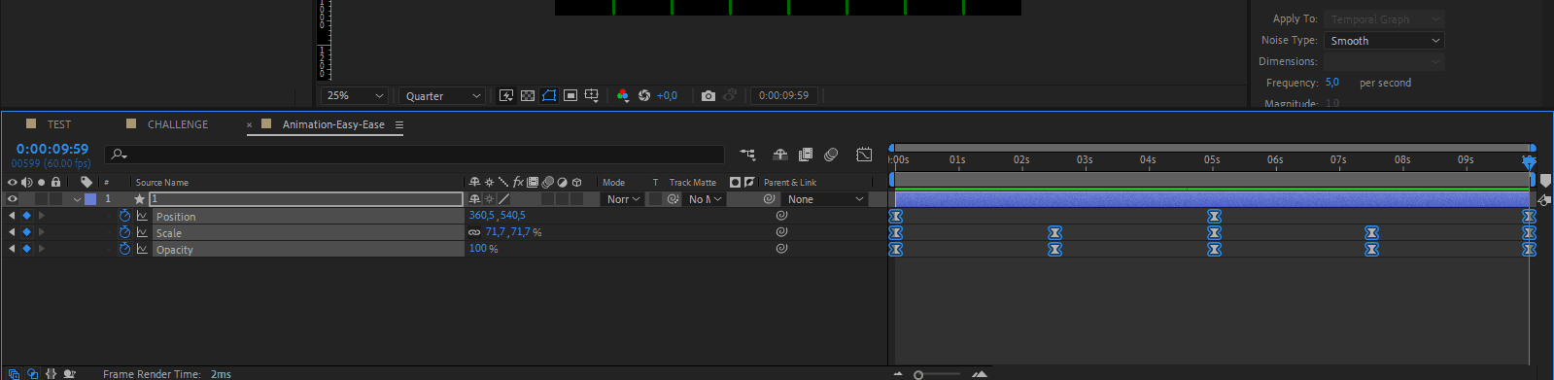Toggle layer 1 quality switch
Image resolution: width=1554 pixels, height=380 pixels.
click(503, 199)
